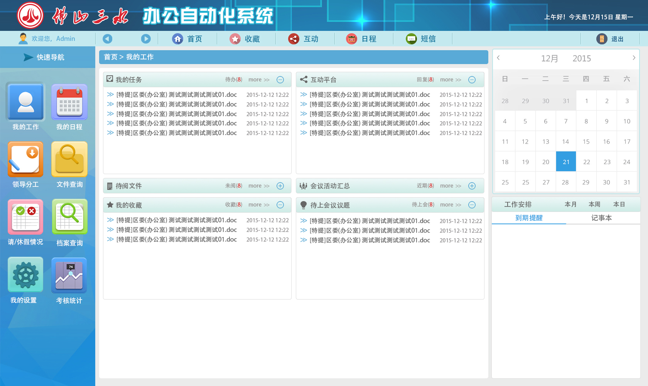Open the 领导分工 sidebar icon
The image size is (648, 386).
(25, 159)
